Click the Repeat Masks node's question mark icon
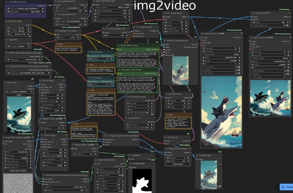Screen dimensions: 293x193 point(97,145)
